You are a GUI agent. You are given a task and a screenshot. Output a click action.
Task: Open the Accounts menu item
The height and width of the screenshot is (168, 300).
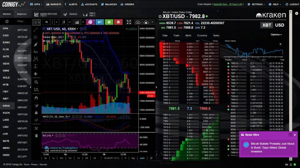89,4
